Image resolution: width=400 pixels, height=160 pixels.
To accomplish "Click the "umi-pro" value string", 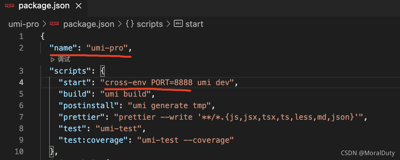I will [x=107, y=48].
